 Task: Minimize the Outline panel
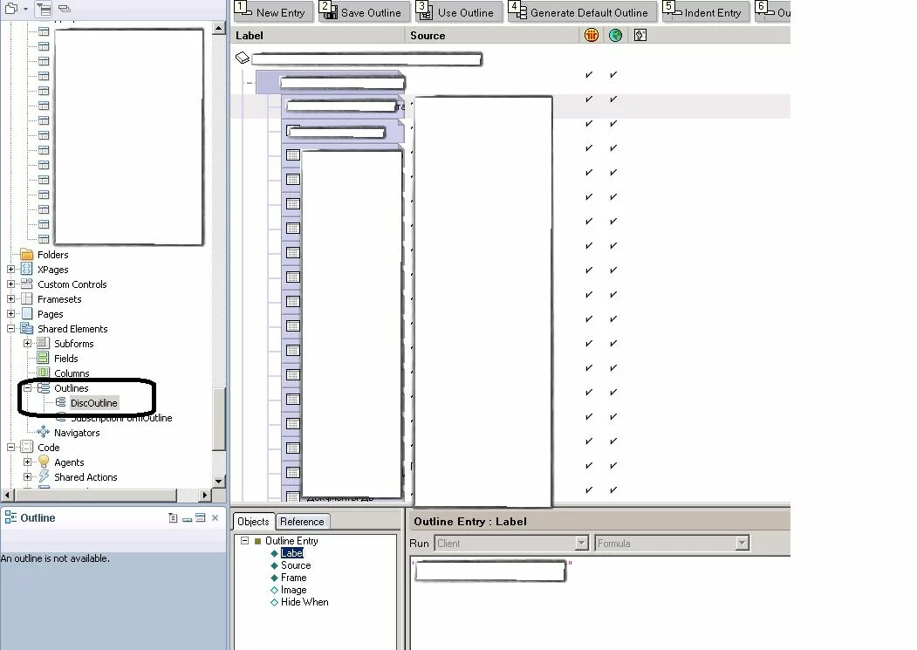pos(187,518)
